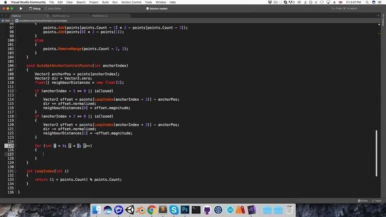Open the Visual Studio Community app menu
Viewport: 386px width, 217px height.
pyautogui.click(x=28, y=2)
